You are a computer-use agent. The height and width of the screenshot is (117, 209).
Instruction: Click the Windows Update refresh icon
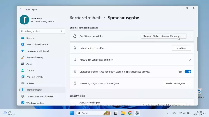(23, 103)
